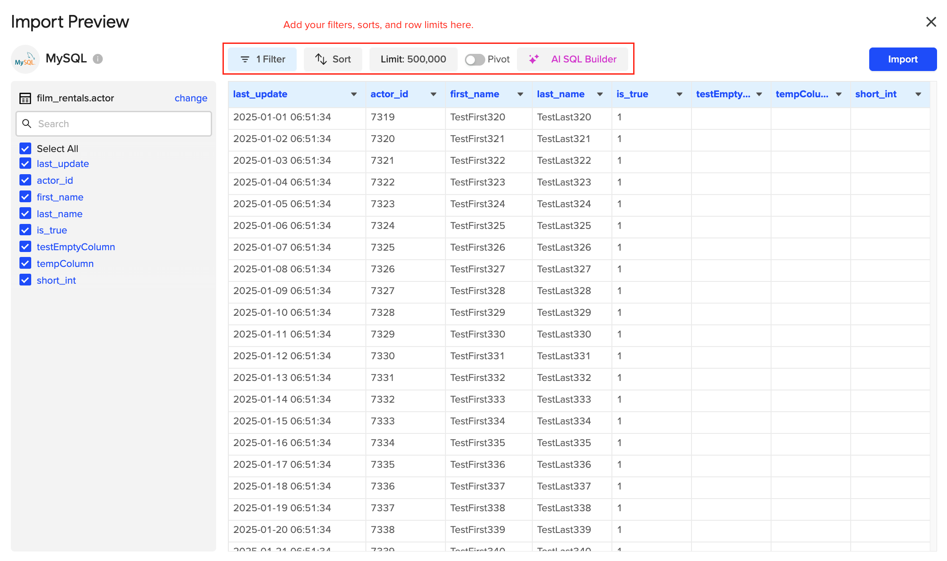This screenshot has width=947, height=561.
Task: Edit the row limit of 500,000
Action: pyautogui.click(x=412, y=59)
